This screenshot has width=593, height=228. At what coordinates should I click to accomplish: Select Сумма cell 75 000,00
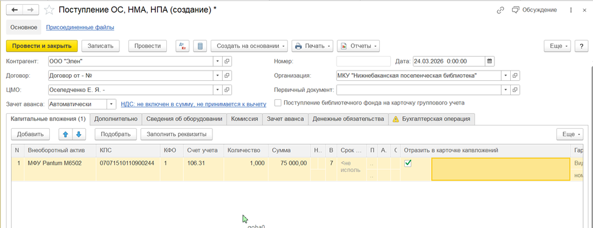[x=289, y=169]
